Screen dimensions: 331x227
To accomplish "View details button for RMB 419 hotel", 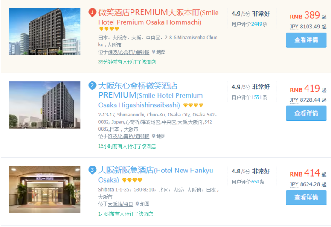I will [x=306, y=113].
